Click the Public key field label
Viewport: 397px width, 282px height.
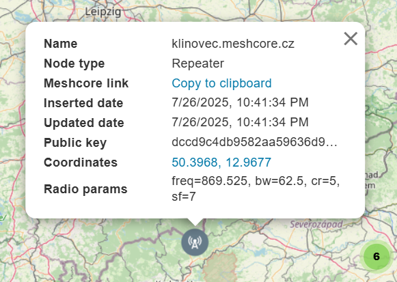click(x=75, y=143)
